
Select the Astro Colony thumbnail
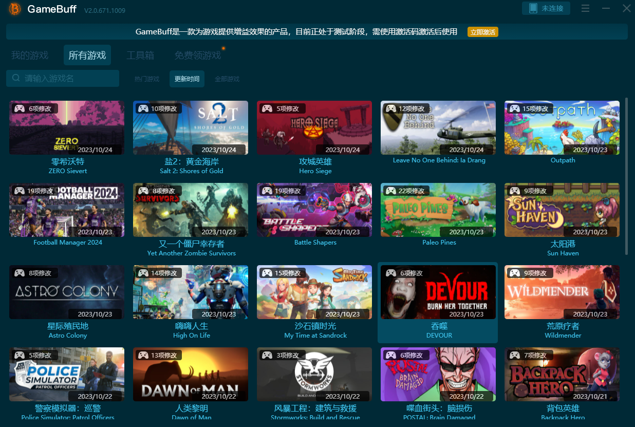tap(67, 292)
